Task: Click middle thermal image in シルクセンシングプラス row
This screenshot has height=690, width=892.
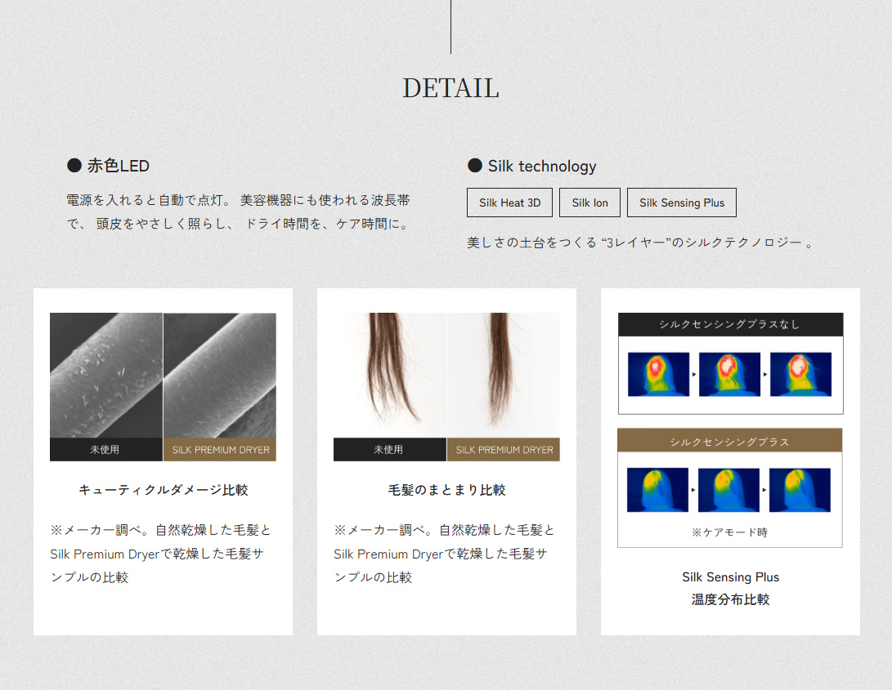Action: 728,490
